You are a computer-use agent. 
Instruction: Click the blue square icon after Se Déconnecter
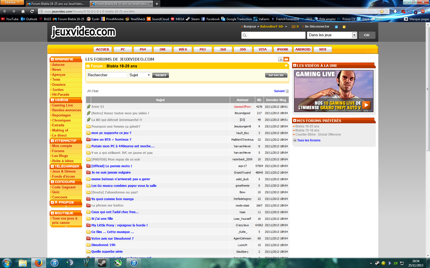[336, 27]
